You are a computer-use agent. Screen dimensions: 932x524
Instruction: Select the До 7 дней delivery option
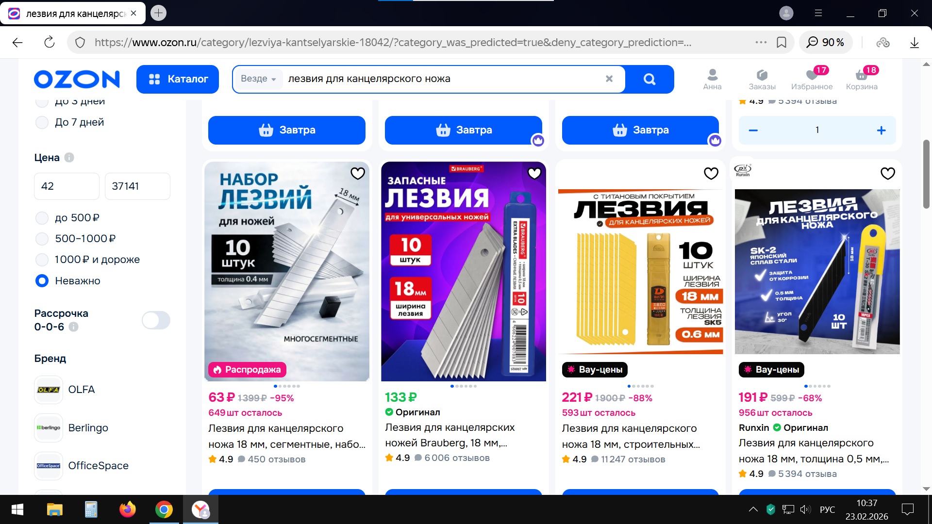pyautogui.click(x=42, y=122)
